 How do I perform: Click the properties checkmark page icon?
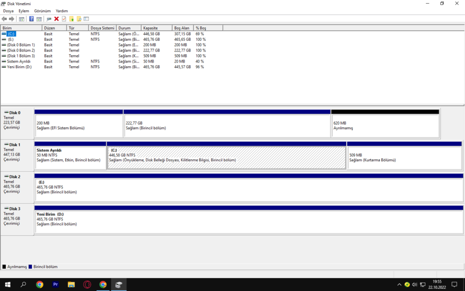(x=64, y=19)
